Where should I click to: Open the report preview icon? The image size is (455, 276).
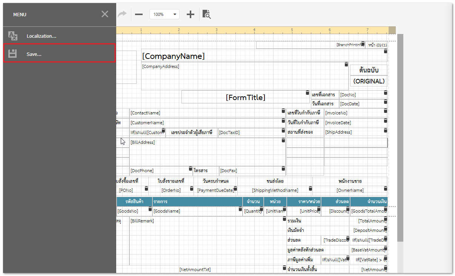(206, 14)
